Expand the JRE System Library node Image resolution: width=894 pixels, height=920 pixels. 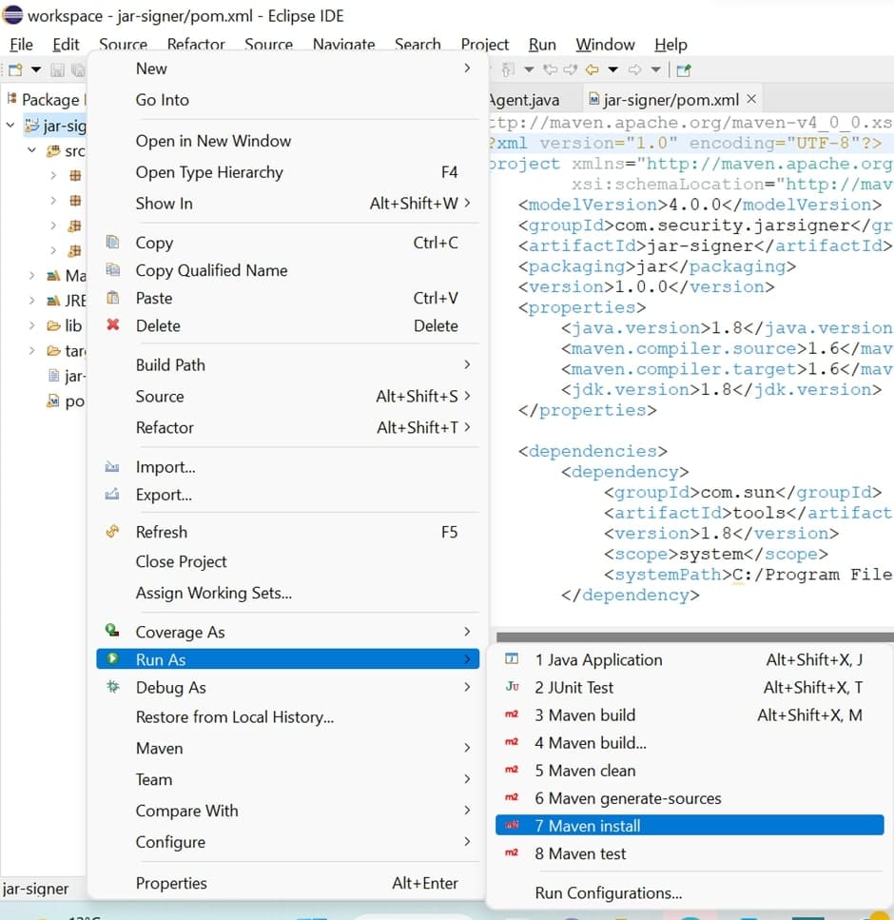click(33, 301)
